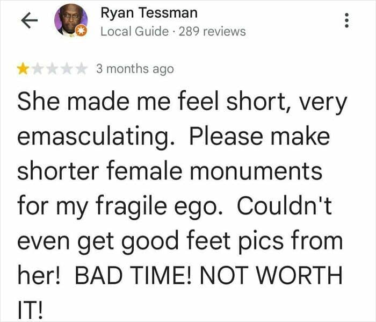Click the third gray rating star

[x=52, y=68]
